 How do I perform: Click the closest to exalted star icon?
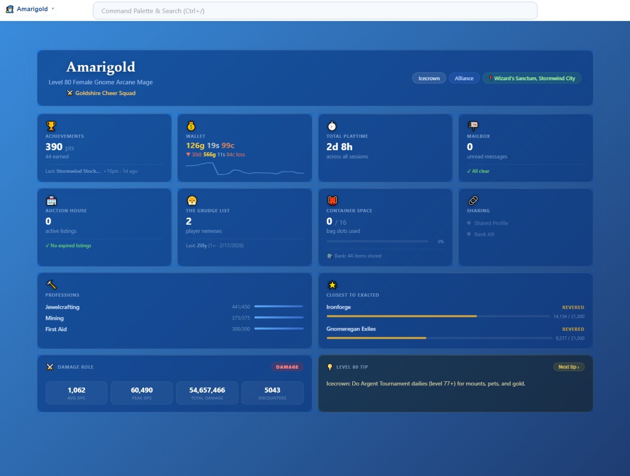tap(332, 284)
